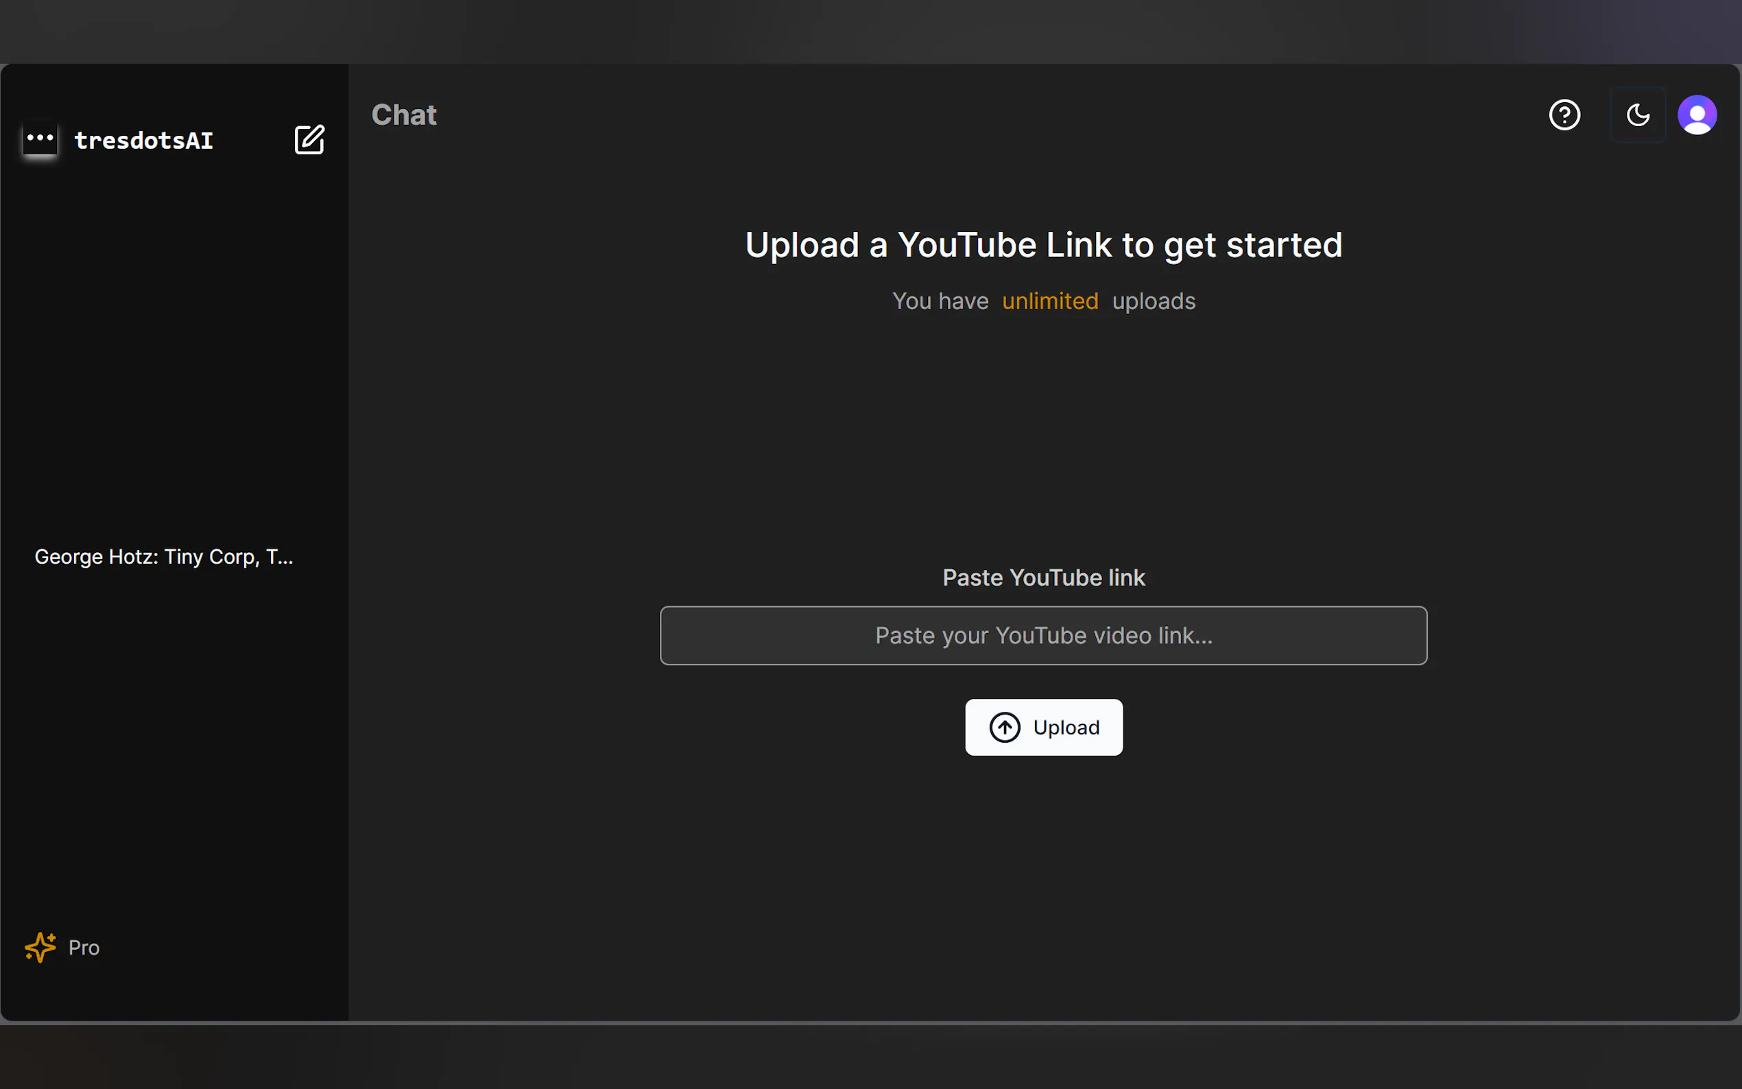Image resolution: width=1742 pixels, height=1089 pixels.
Task: Click the orange sparkle Pro icon
Action: coord(40,947)
